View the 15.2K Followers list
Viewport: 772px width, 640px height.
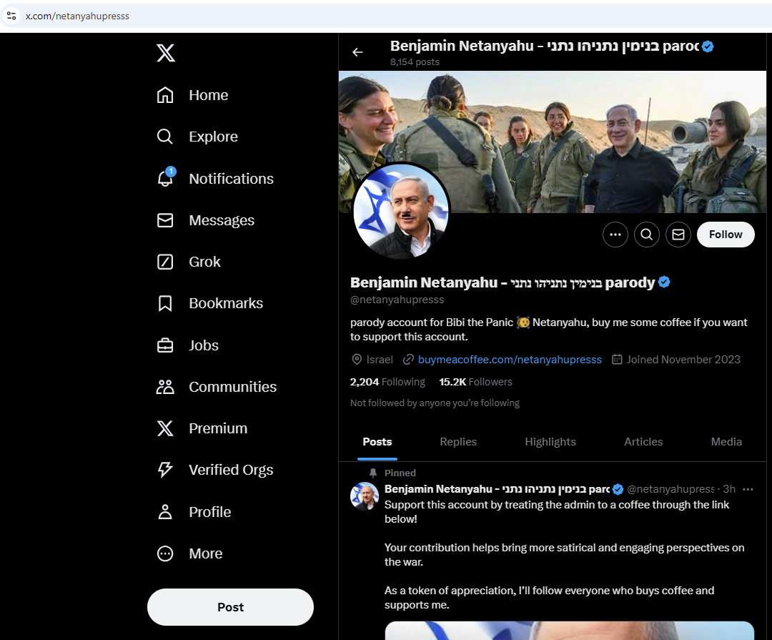[475, 382]
